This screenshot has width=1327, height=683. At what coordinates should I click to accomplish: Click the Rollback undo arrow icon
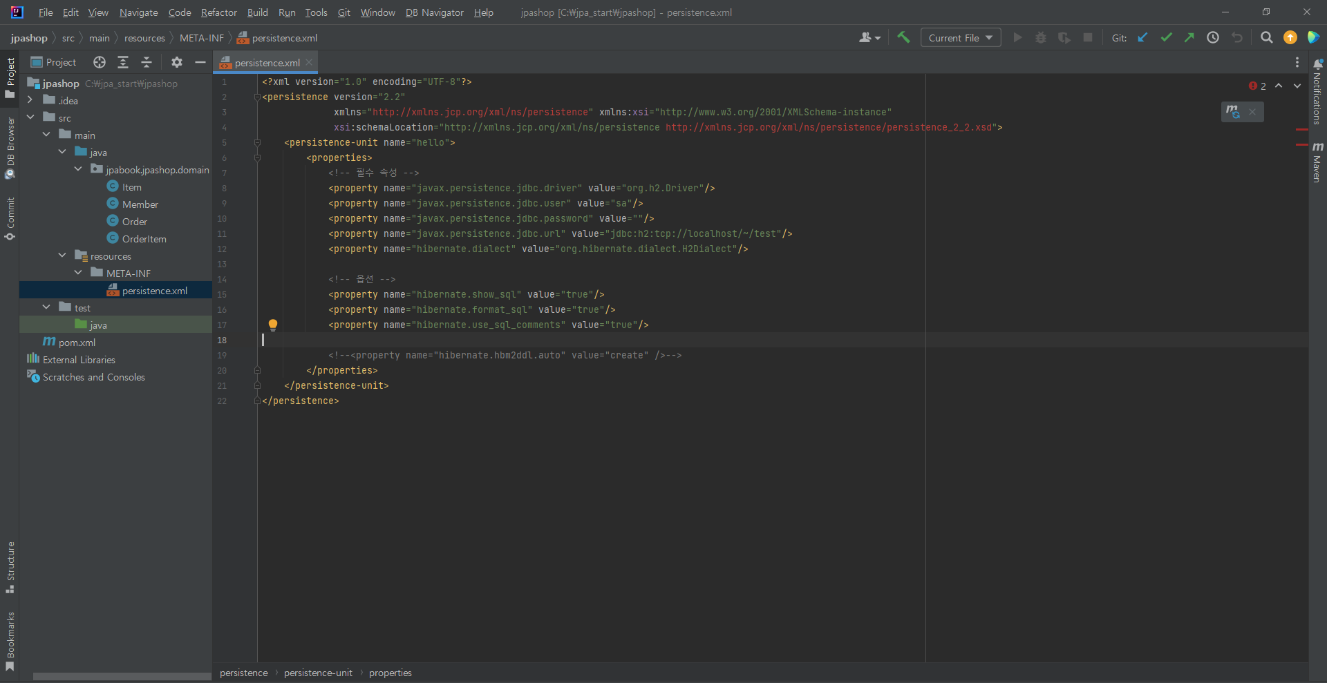[1237, 37]
